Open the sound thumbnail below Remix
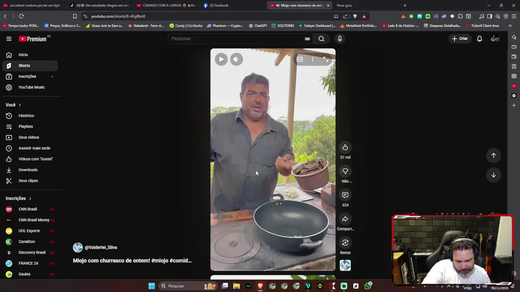This screenshot has width=520, height=292. pyautogui.click(x=345, y=265)
